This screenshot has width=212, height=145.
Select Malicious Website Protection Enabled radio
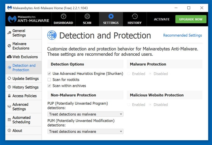pos(129,104)
